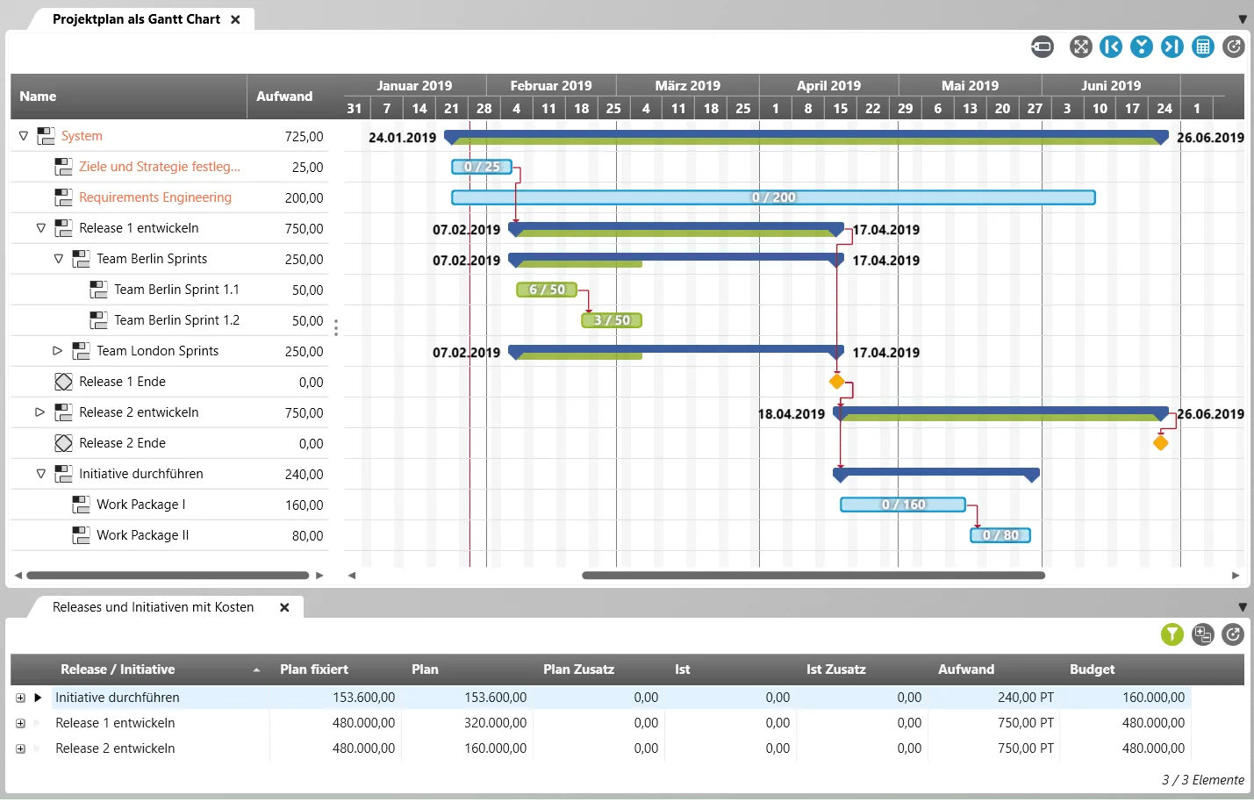
Task: Select the Releases und Initiativen mit Kosten tab
Action: tap(153, 607)
